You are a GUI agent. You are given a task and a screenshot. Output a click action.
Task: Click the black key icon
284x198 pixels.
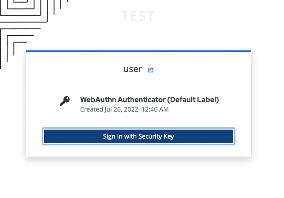tap(65, 102)
